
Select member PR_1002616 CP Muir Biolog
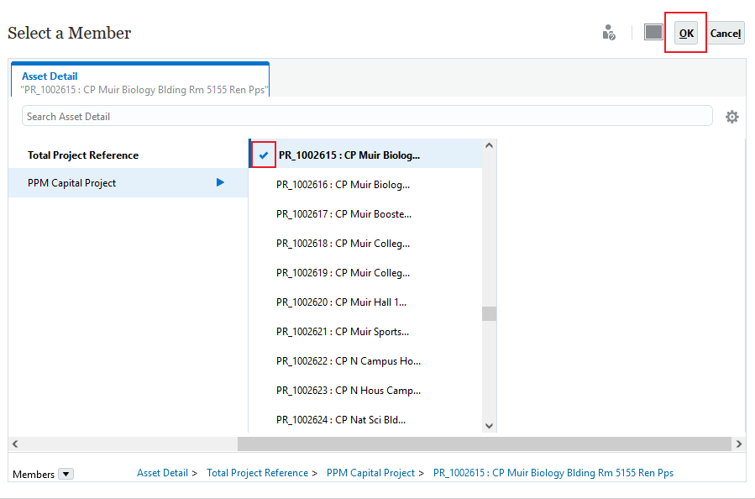343,185
